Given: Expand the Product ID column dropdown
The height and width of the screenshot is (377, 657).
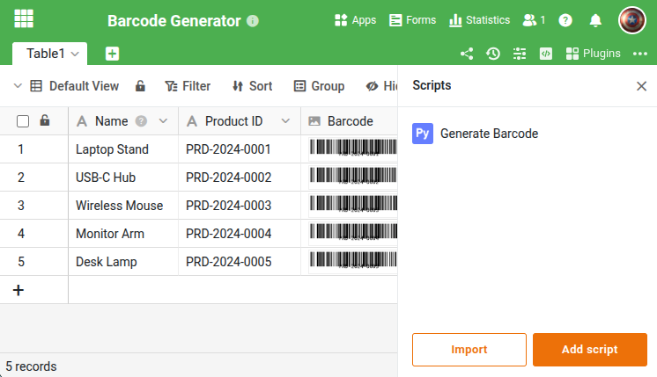Looking at the screenshot, I should point(285,121).
